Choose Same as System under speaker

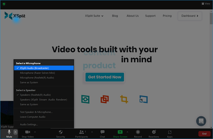point(44,104)
